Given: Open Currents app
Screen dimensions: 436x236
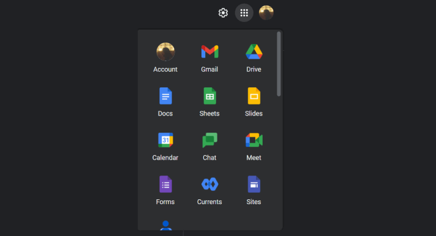Looking at the screenshot, I should (209, 190).
